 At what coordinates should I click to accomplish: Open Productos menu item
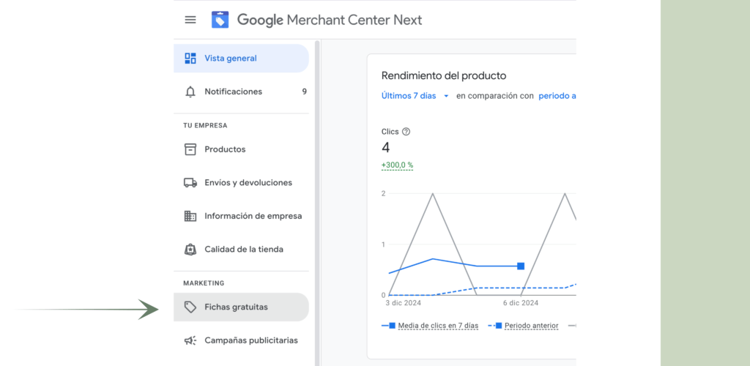coord(241,149)
